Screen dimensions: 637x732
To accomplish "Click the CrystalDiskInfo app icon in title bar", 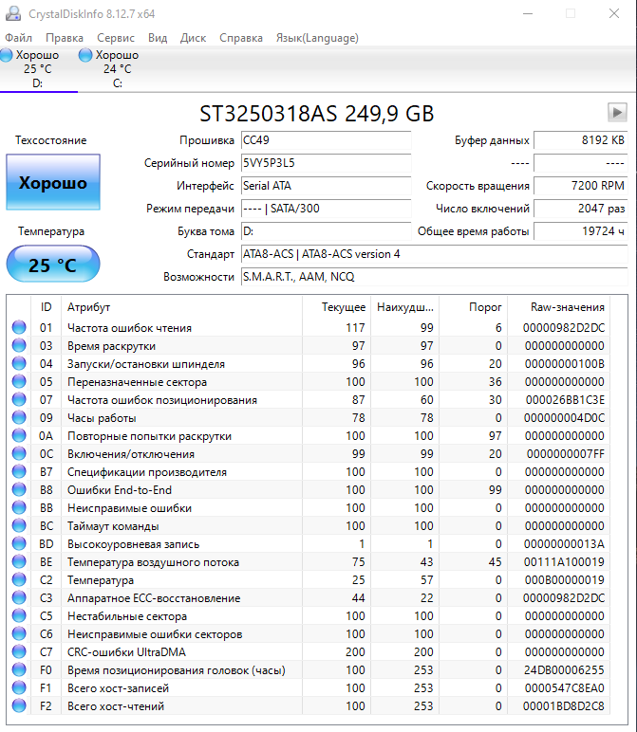I will click(x=13, y=14).
